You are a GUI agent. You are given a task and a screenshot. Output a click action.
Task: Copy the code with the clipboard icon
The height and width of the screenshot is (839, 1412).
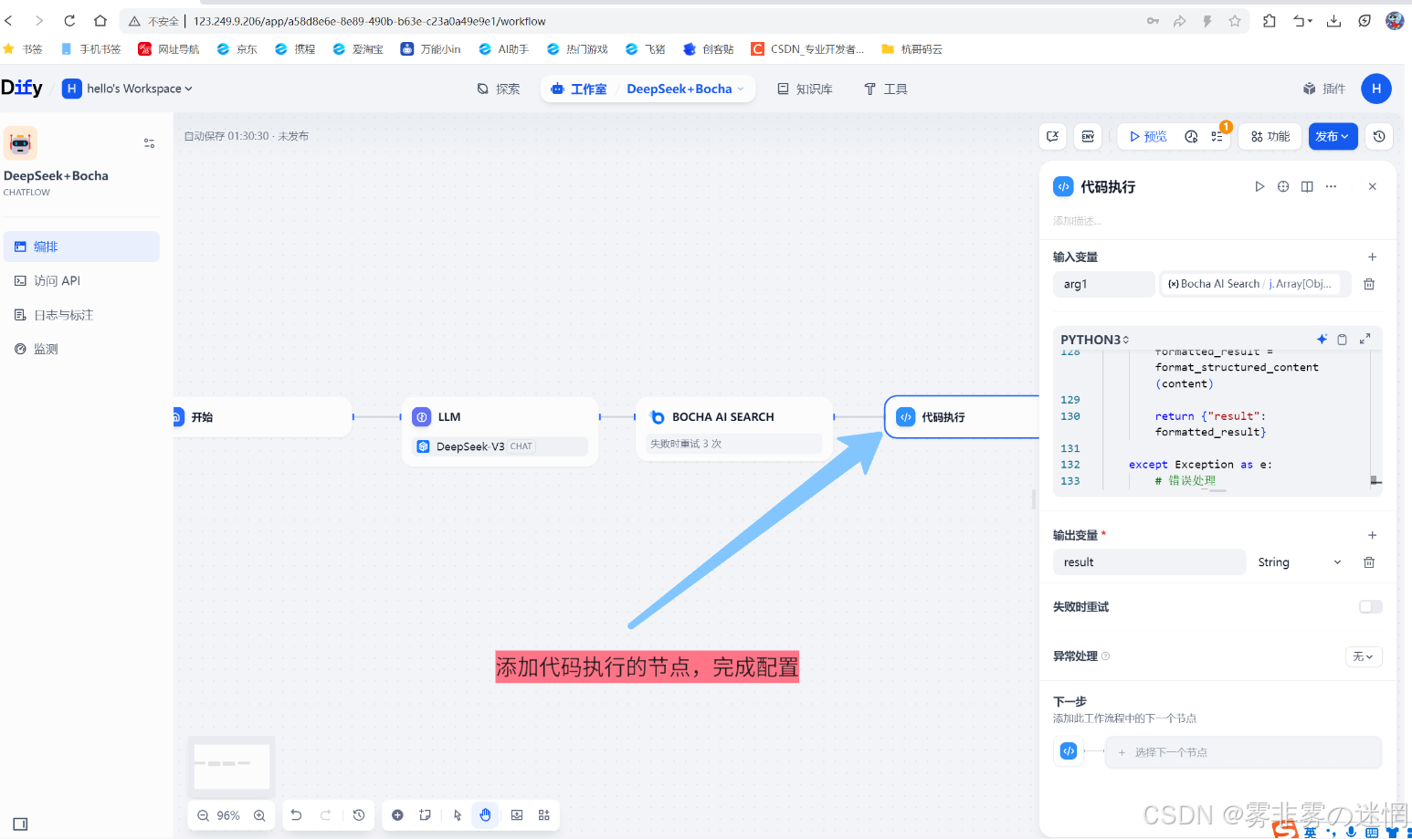click(x=1342, y=339)
